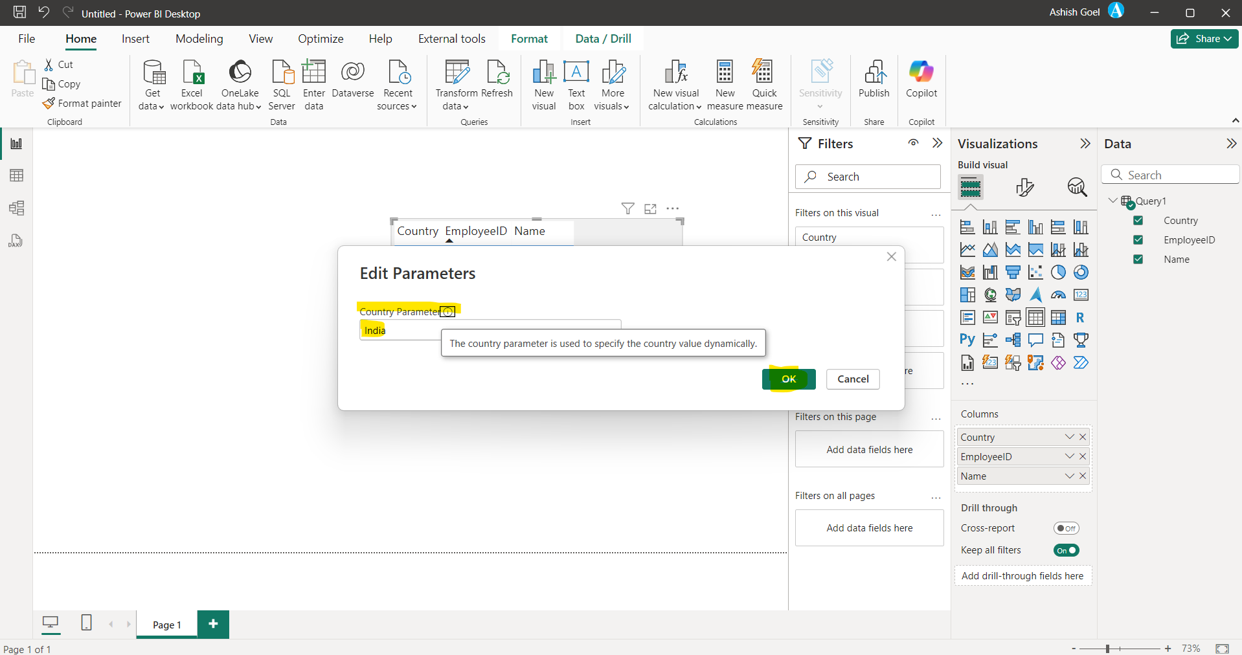
Task: Switch to the Modeling tab
Action: 199,38
